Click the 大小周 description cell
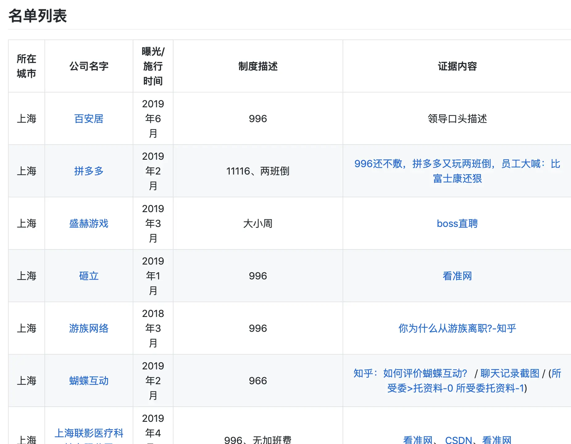This screenshot has width=571, height=444. pos(258,224)
